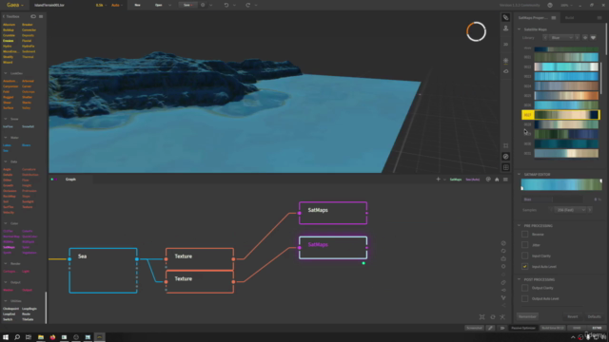The width and height of the screenshot is (609, 342).
Task: Collapse the Satellite Maps section
Action: pos(520,29)
